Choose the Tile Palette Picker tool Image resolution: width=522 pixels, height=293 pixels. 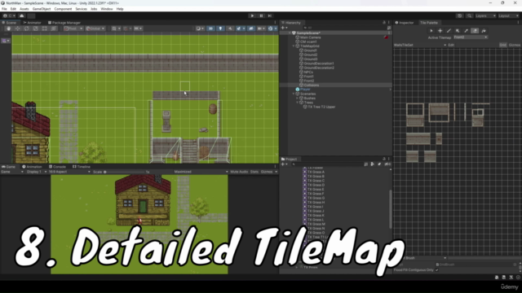point(466,31)
